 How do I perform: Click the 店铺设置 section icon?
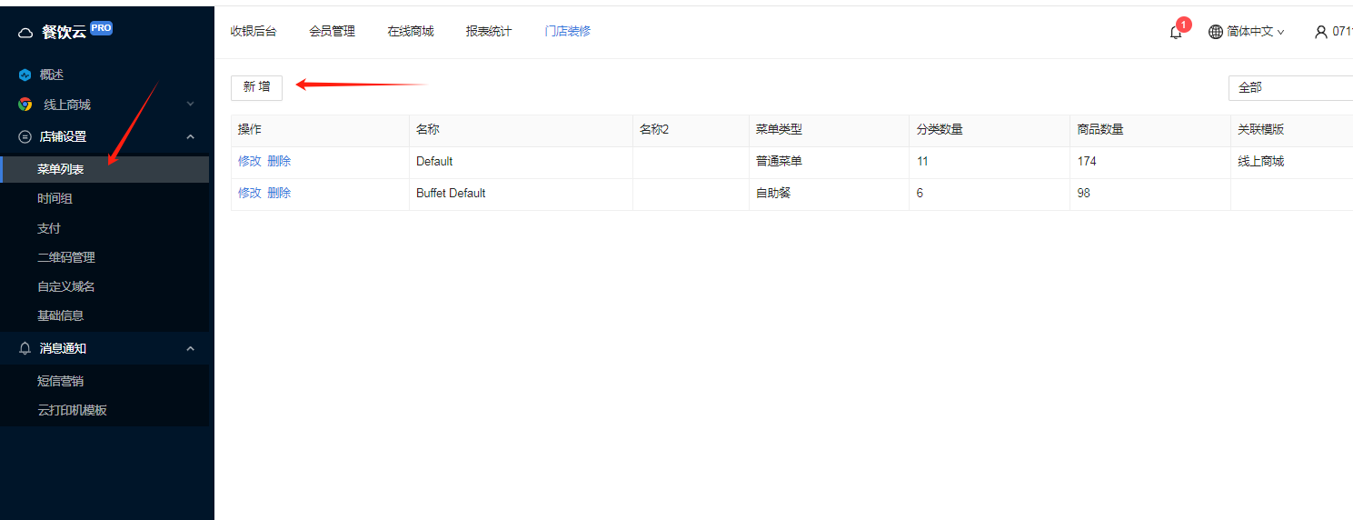tap(25, 136)
